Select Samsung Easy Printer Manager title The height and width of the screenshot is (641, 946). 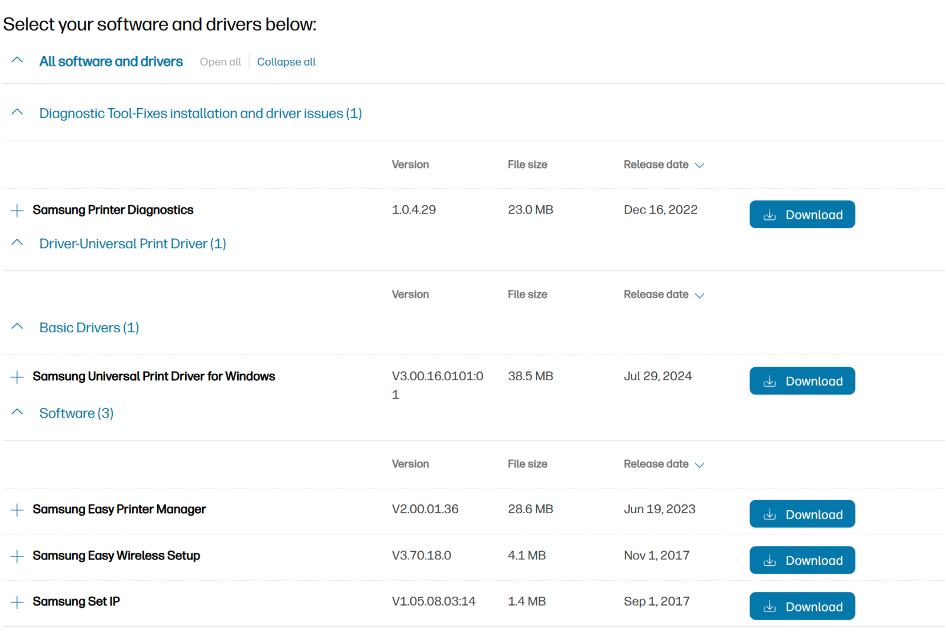tap(119, 509)
